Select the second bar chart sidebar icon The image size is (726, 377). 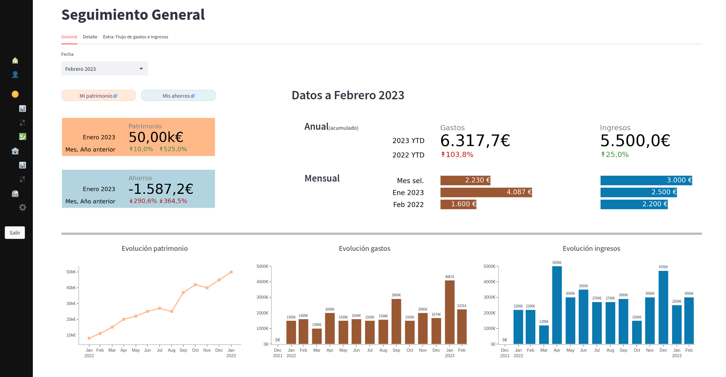click(x=23, y=165)
